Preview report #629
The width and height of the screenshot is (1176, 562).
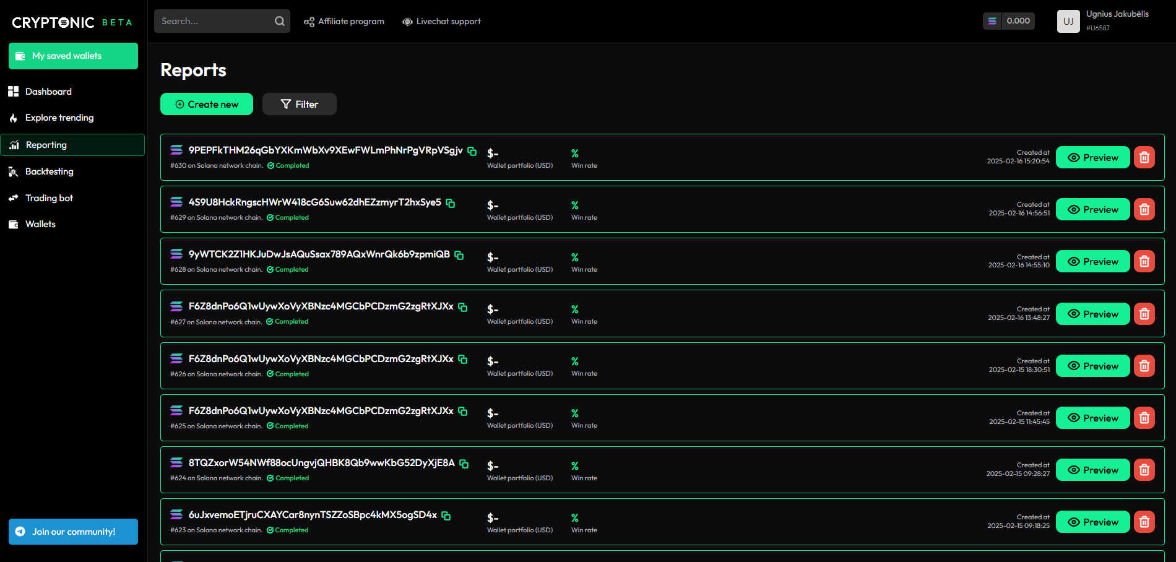tap(1093, 209)
